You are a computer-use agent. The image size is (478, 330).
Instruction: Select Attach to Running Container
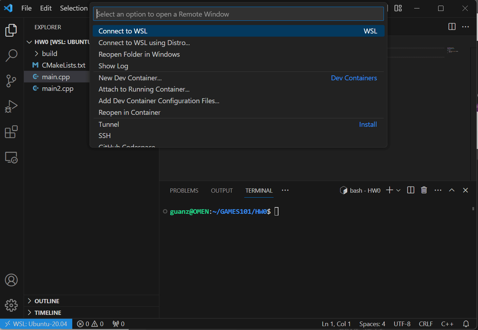(x=238, y=89)
